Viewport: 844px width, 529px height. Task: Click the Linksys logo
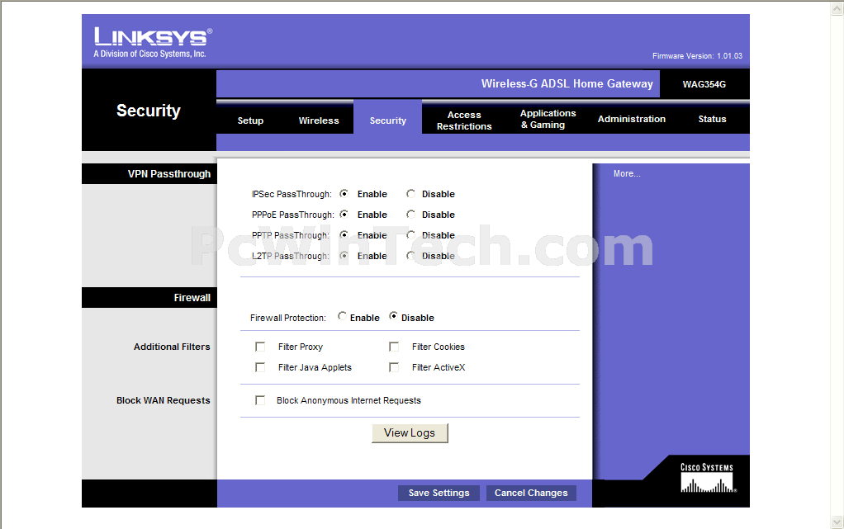[x=153, y=42]
